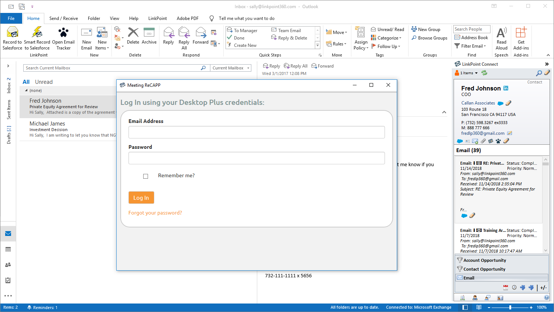Collapse LinkPoint Connect pane with double chevron
The height and width of the screenshot is (312, 554).
point(547,64)
